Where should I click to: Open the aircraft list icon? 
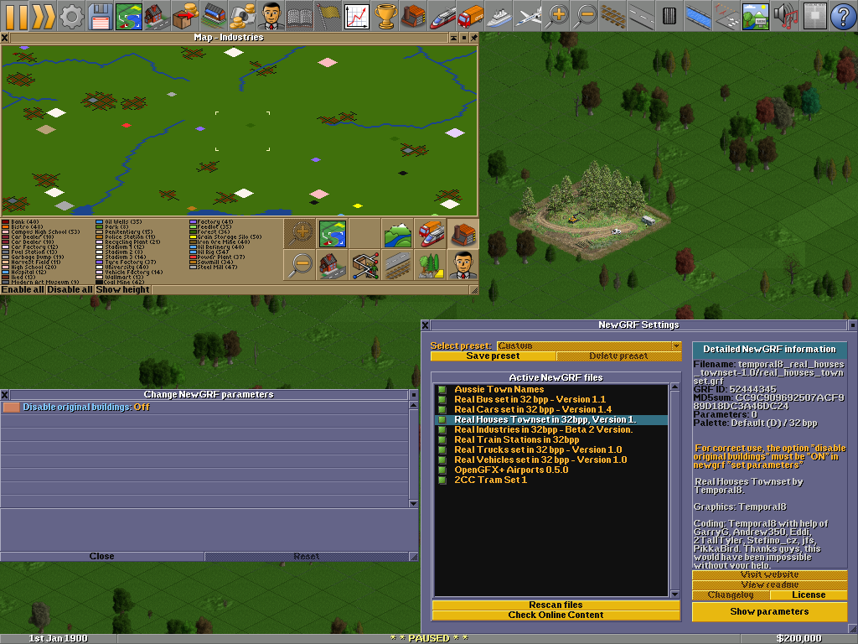pos(527,15)
